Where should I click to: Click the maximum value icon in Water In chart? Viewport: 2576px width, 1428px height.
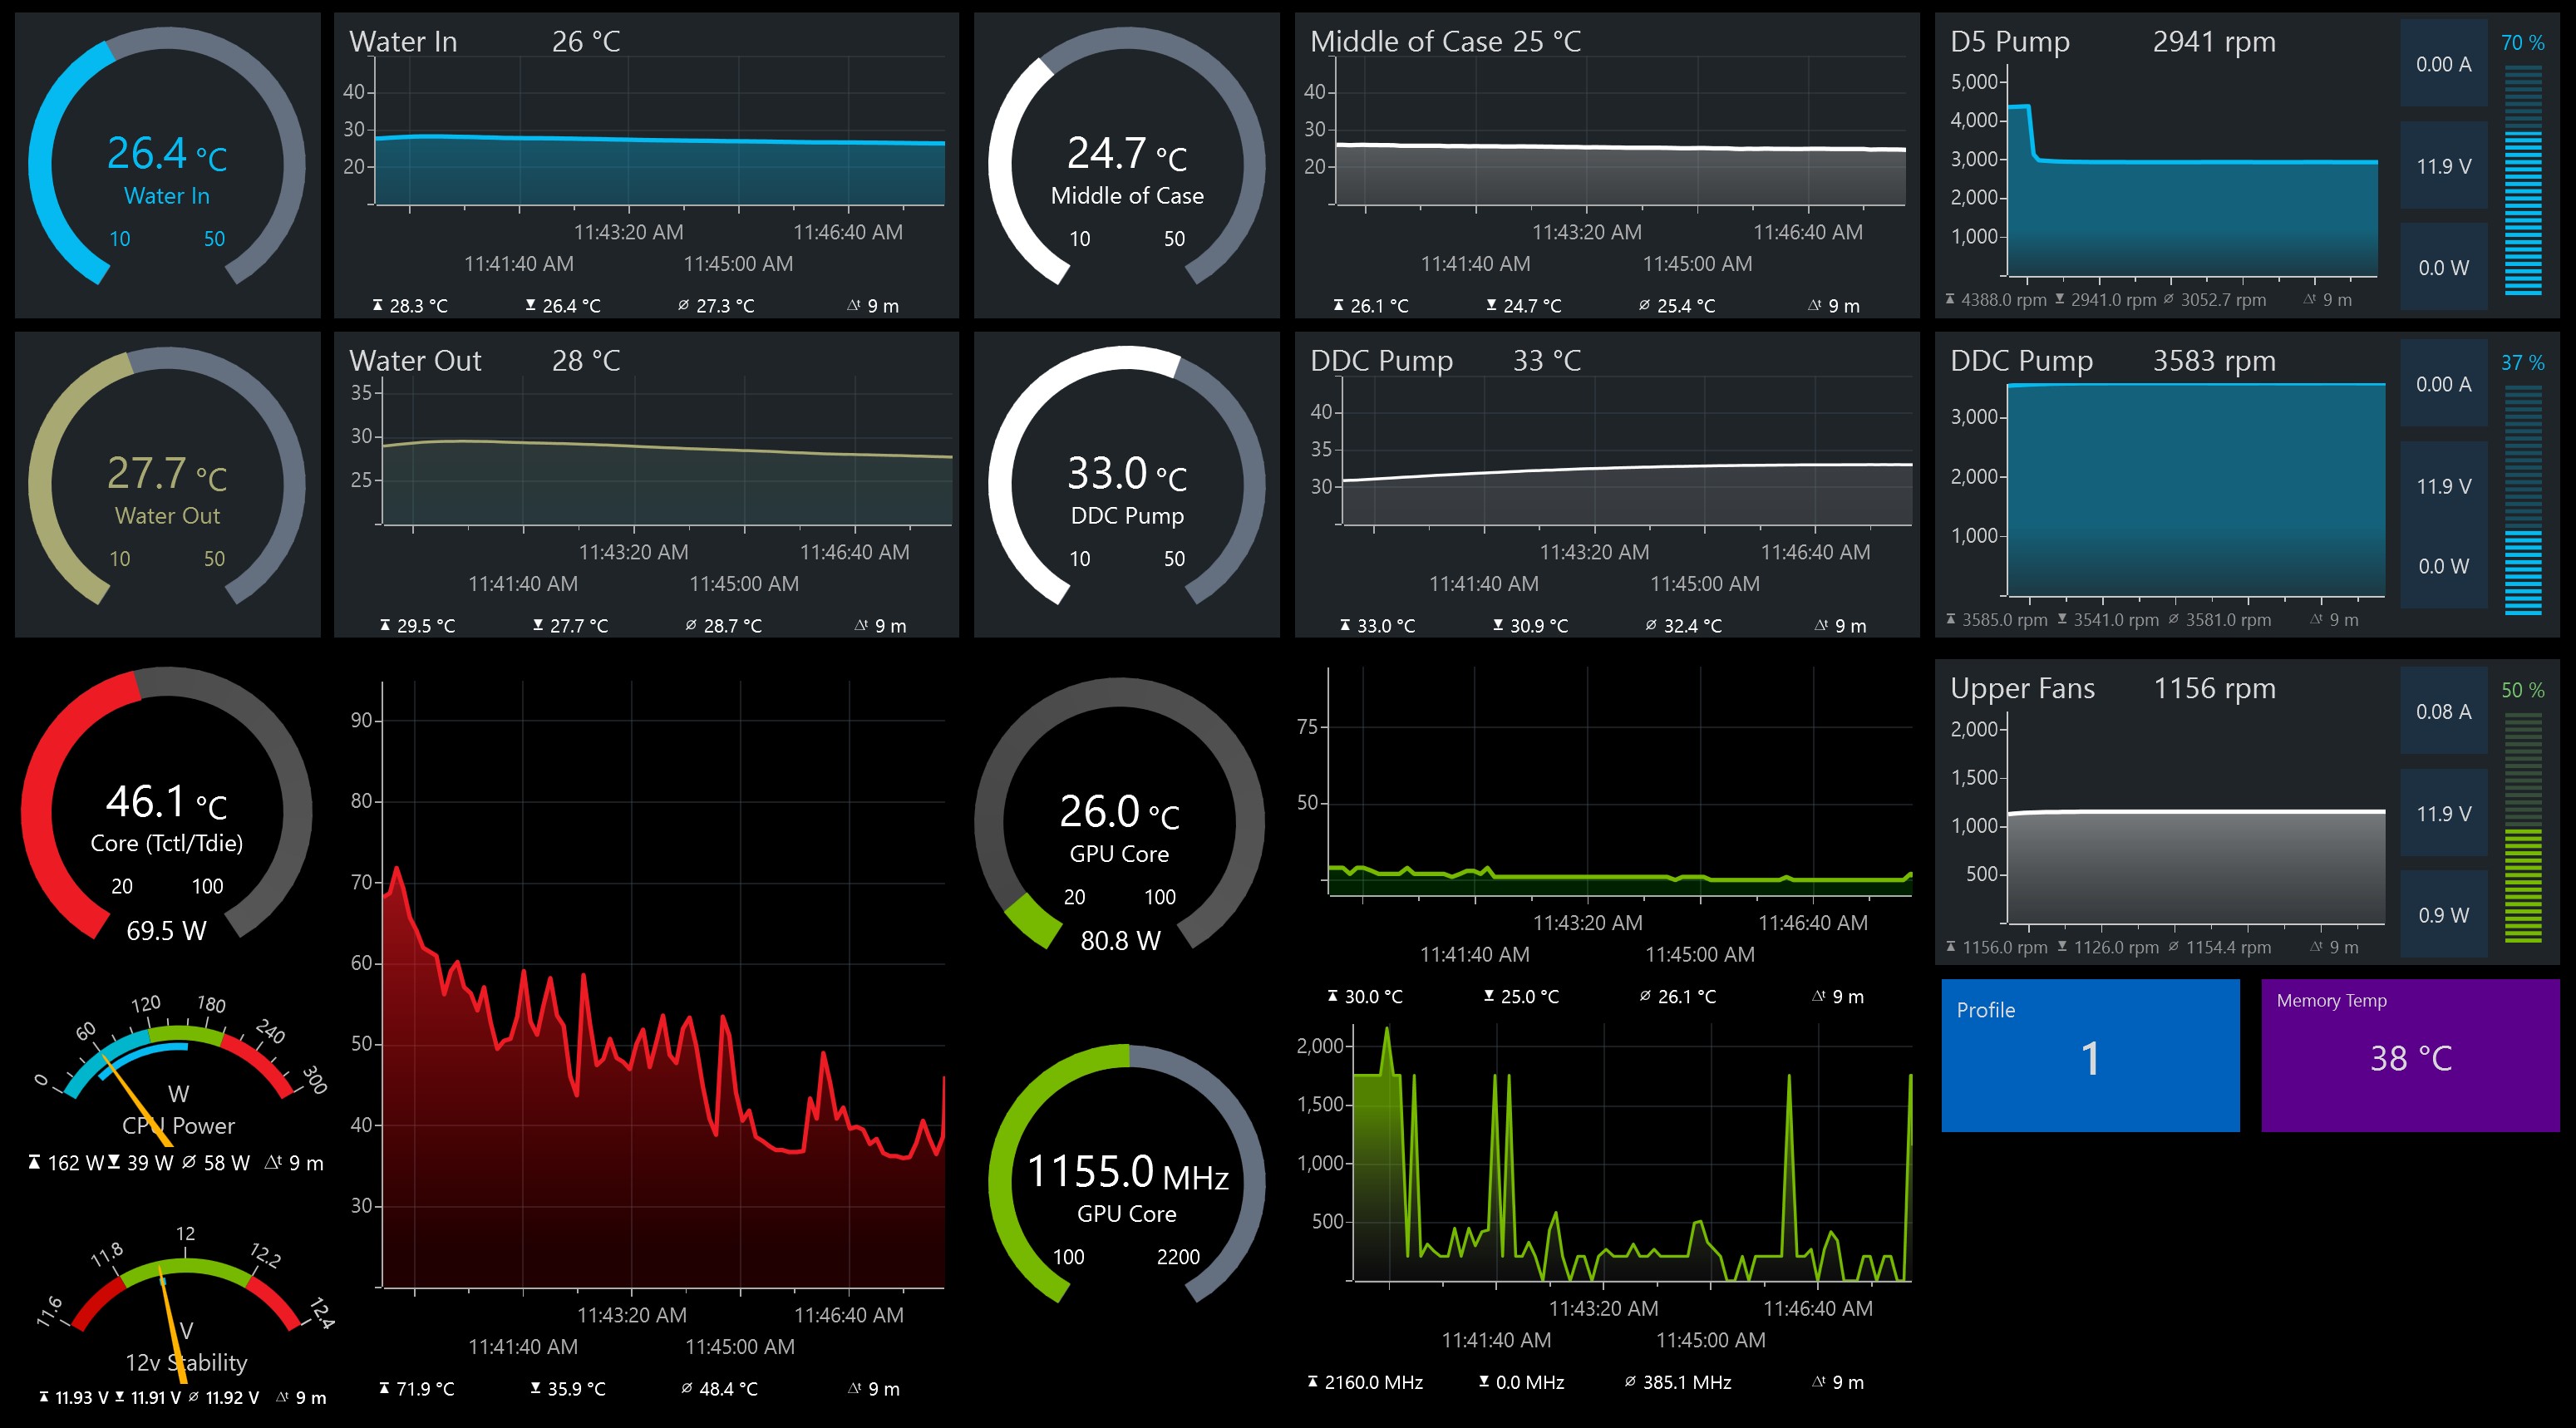pyautogui.click(x=377, y=305)
